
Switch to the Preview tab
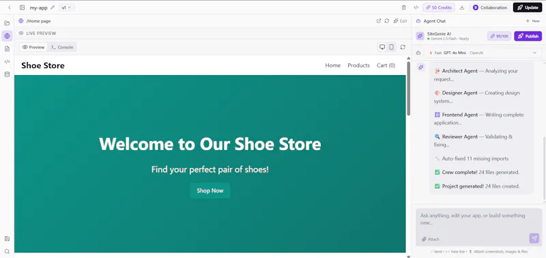(33, 47)
